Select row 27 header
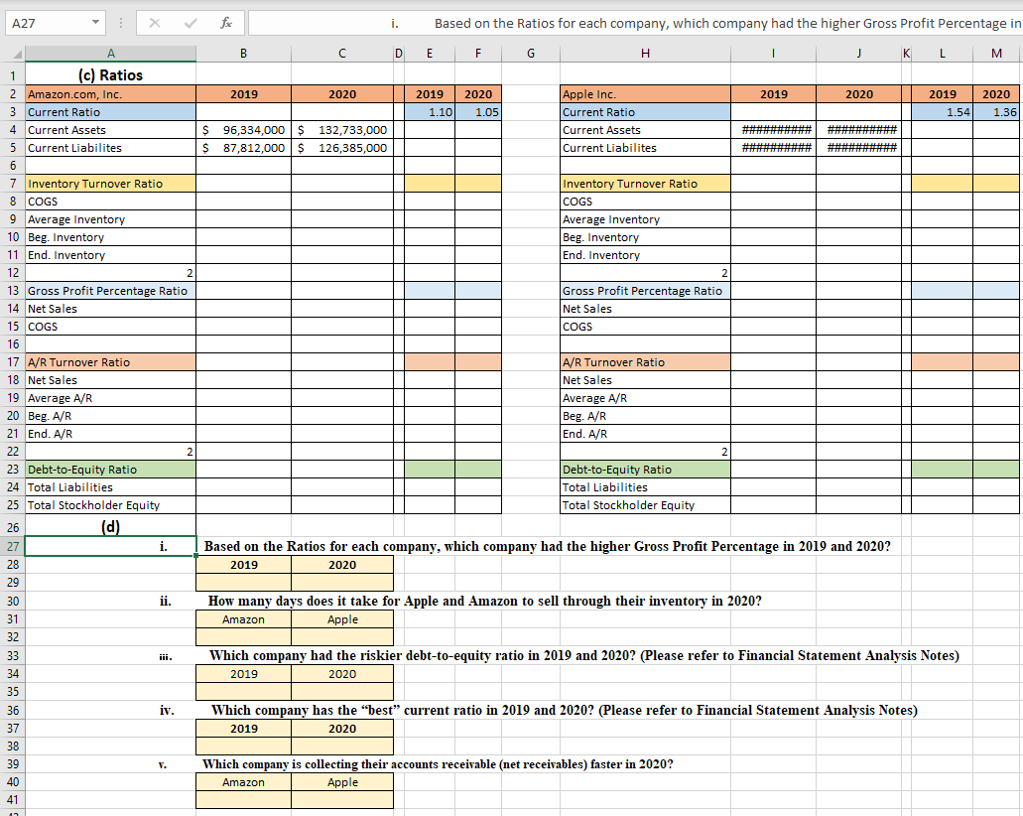This screenshot has height=816, width=1023. pyautogui.click(x=12, y=546)
